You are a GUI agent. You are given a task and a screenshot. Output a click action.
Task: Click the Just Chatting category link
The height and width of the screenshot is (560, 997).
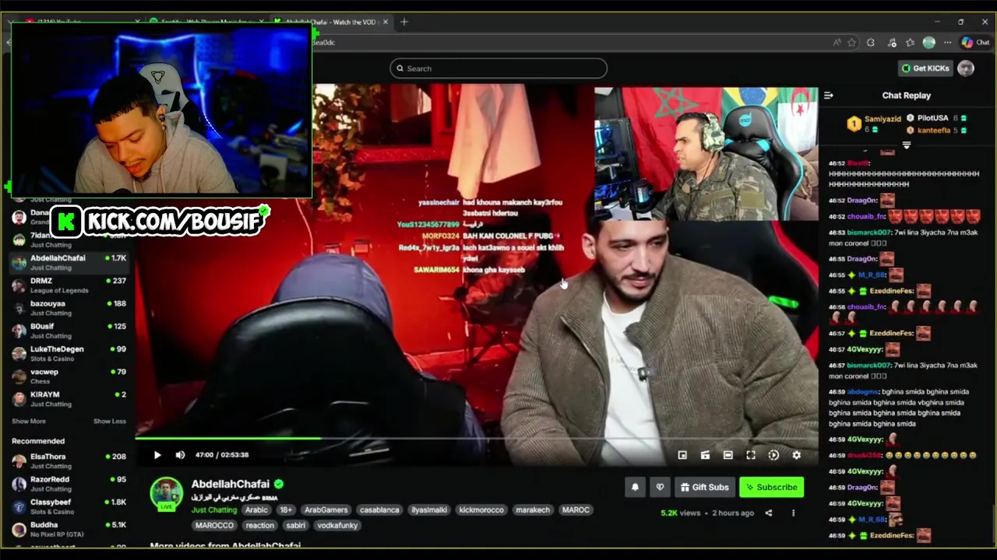[214, 510]
